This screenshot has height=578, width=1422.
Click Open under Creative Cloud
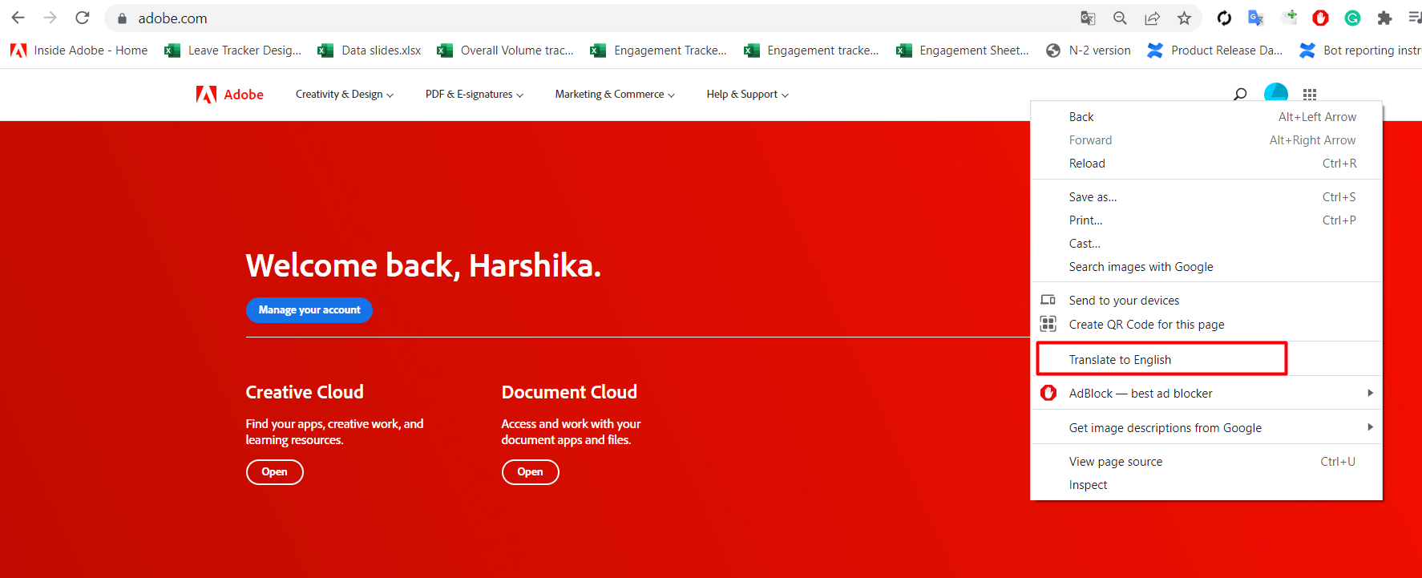[274, 472]
